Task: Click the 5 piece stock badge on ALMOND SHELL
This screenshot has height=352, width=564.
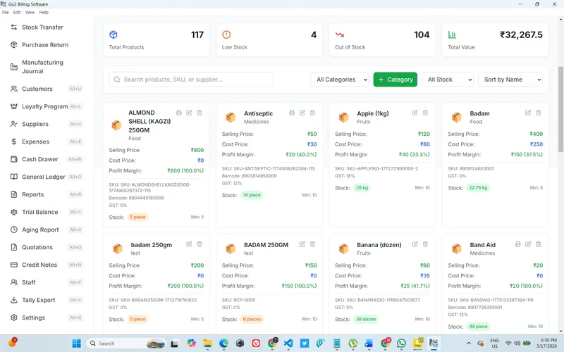Action: (x=137, y=217)
